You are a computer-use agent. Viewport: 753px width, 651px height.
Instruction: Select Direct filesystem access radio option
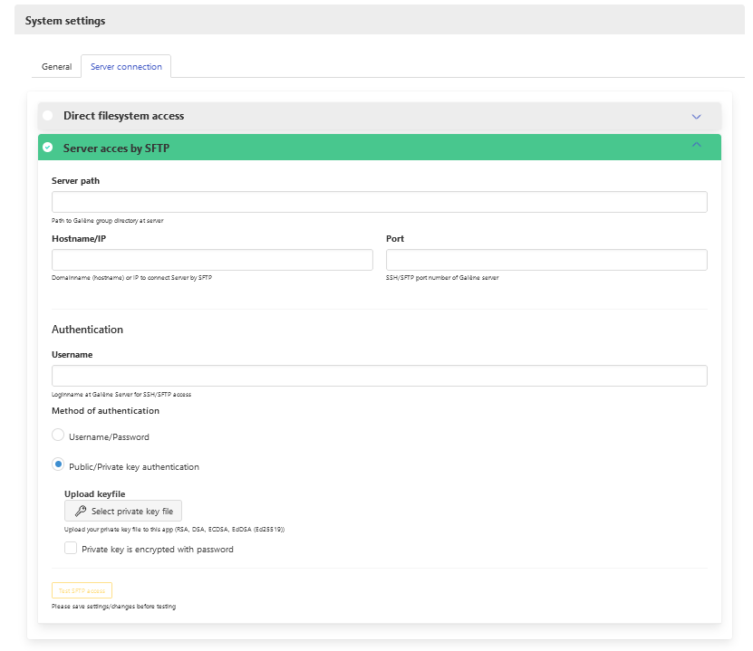pyautogui.click(x=47, y=116)
